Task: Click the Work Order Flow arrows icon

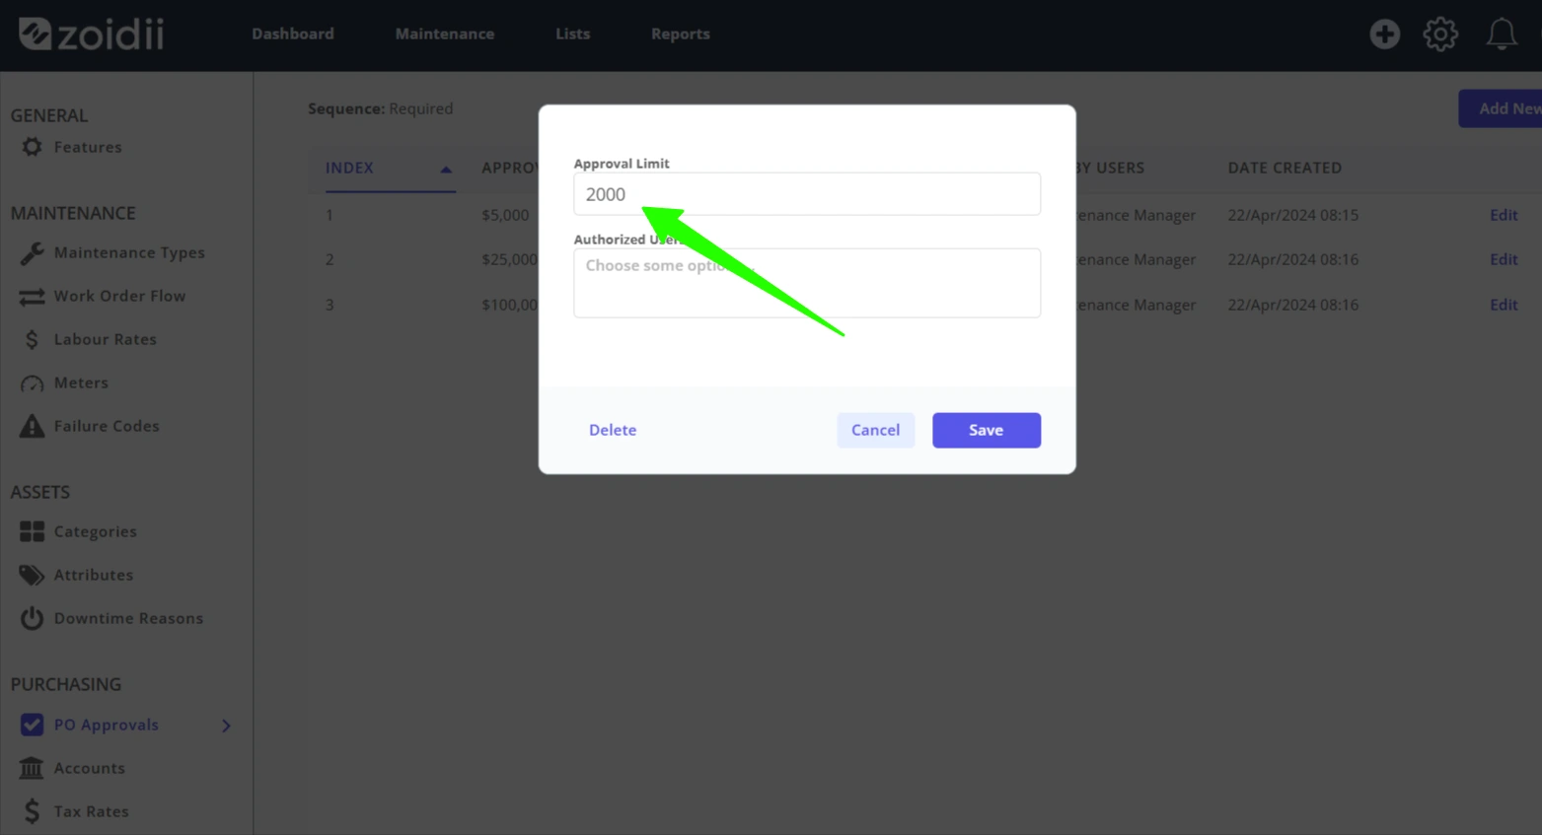Action: click(x=32, y=296)
